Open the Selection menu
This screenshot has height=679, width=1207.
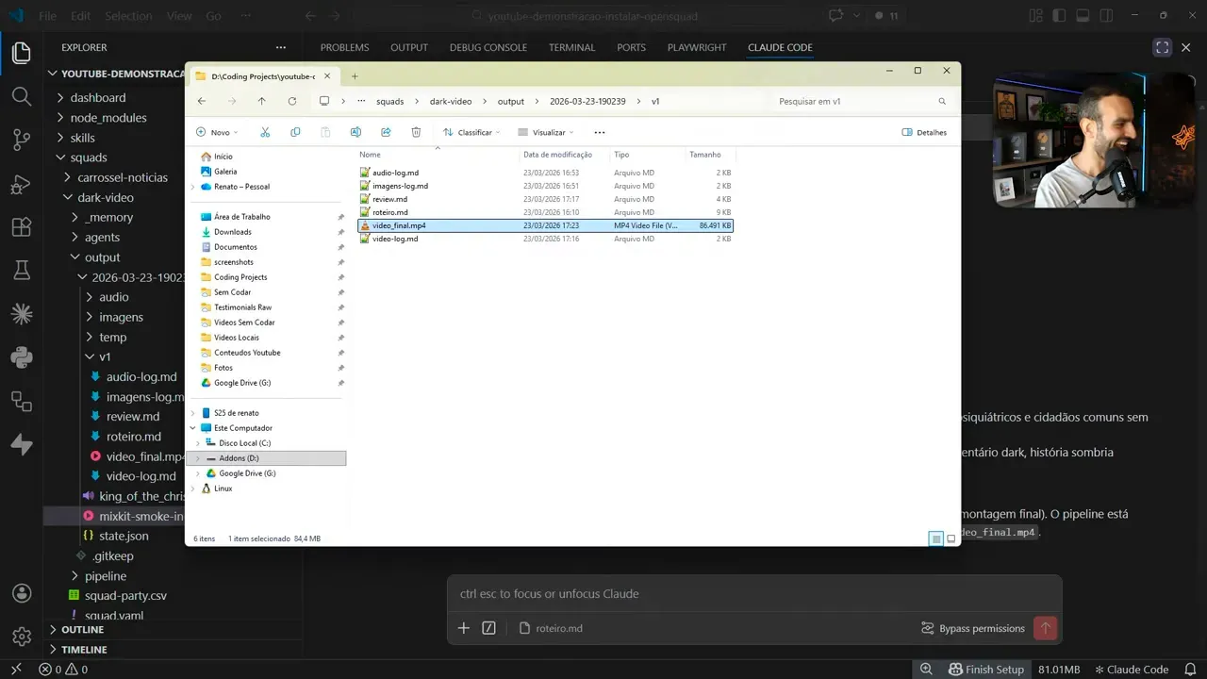[128, 16]
